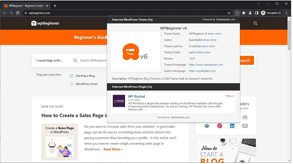Open the Extensions puzzle icon

pos(244,13)
